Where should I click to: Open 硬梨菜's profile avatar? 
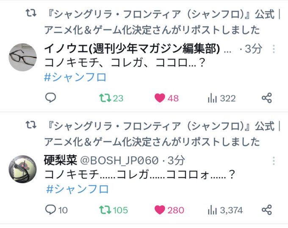(22, 168)
